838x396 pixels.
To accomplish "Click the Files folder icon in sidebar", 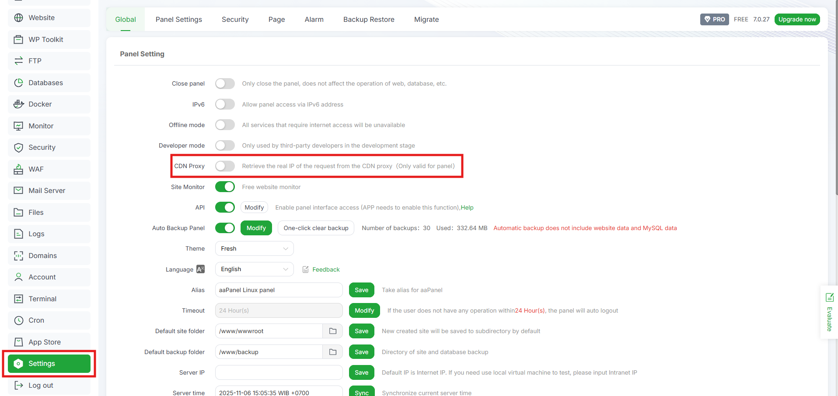I will 18,212.
